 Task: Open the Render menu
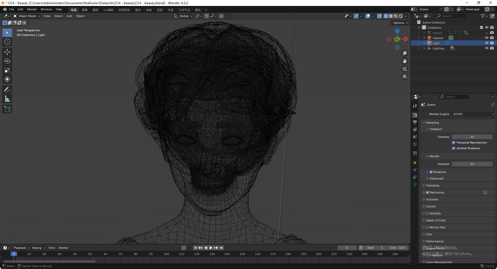[x=32, y=10]
